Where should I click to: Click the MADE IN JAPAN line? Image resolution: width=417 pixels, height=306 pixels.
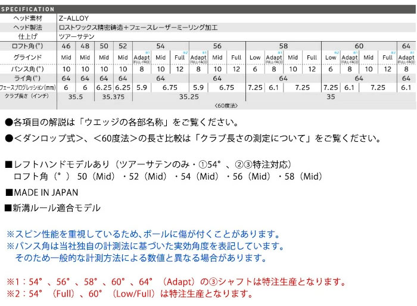pos(42,193)
